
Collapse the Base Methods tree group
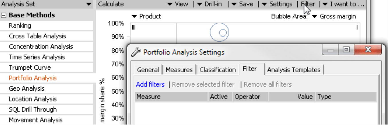pos(4,15)
